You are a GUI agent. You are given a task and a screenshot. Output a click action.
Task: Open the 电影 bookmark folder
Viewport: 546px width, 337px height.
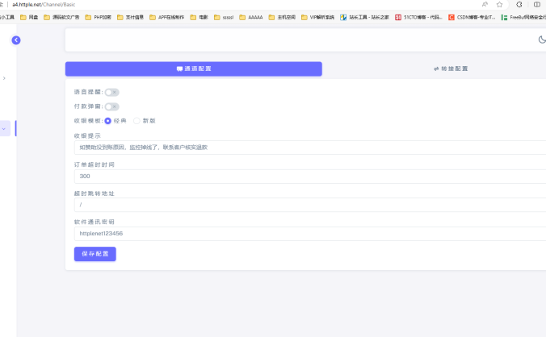(x=199, y=17)
